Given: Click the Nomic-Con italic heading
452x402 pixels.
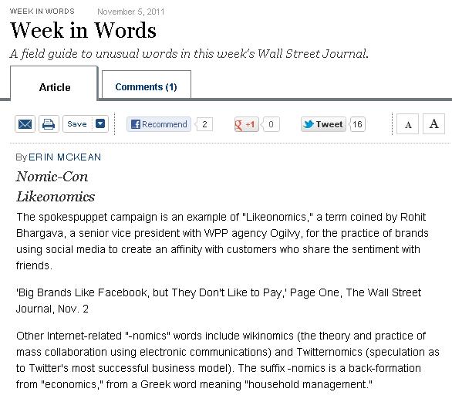Looking at the screenshot, I should (x=52, y=177).
